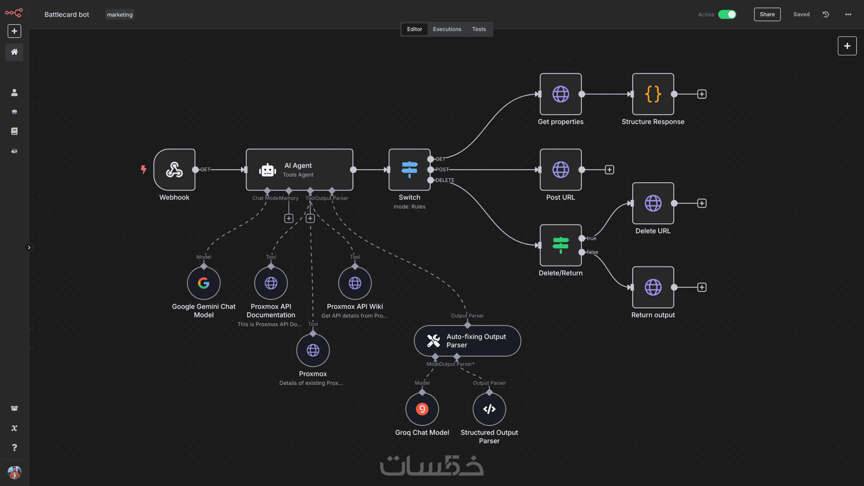Toggle the workflow Active switch
This screenshot has height=486, width=864.
(x=727, y=14)
